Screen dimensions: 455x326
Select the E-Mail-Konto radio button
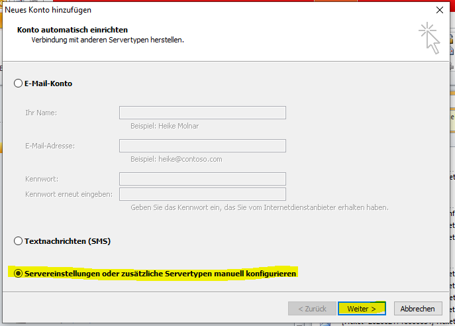[18, 83]
